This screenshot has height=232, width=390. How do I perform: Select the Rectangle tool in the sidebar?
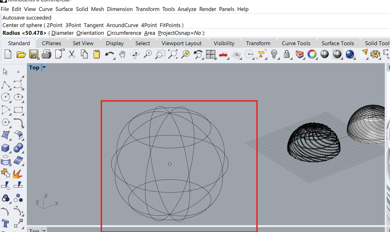(18, 110)
